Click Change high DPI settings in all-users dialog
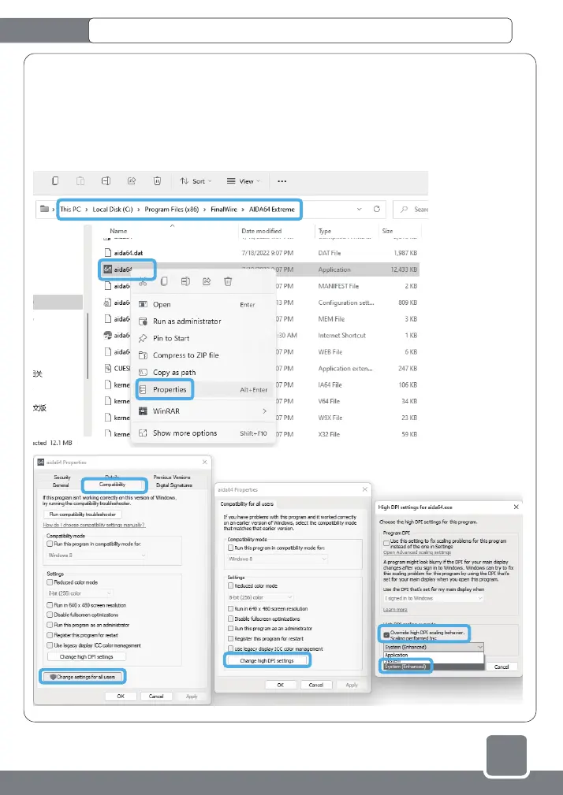This screenshot has width=563, height=795. pyautogui.click(x=267, y=660)
